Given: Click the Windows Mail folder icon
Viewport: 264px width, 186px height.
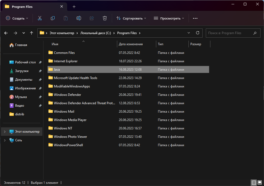Looking at the screenshot, I should click(x=51, y=111).
